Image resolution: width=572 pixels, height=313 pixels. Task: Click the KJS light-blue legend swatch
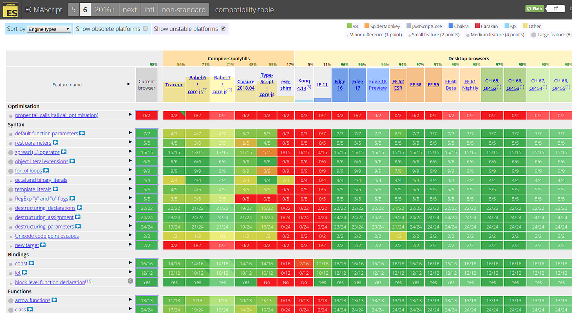click(507, 26)
